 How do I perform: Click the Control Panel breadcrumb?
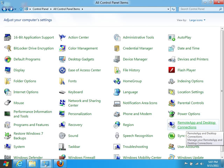[x=41, y=9]
